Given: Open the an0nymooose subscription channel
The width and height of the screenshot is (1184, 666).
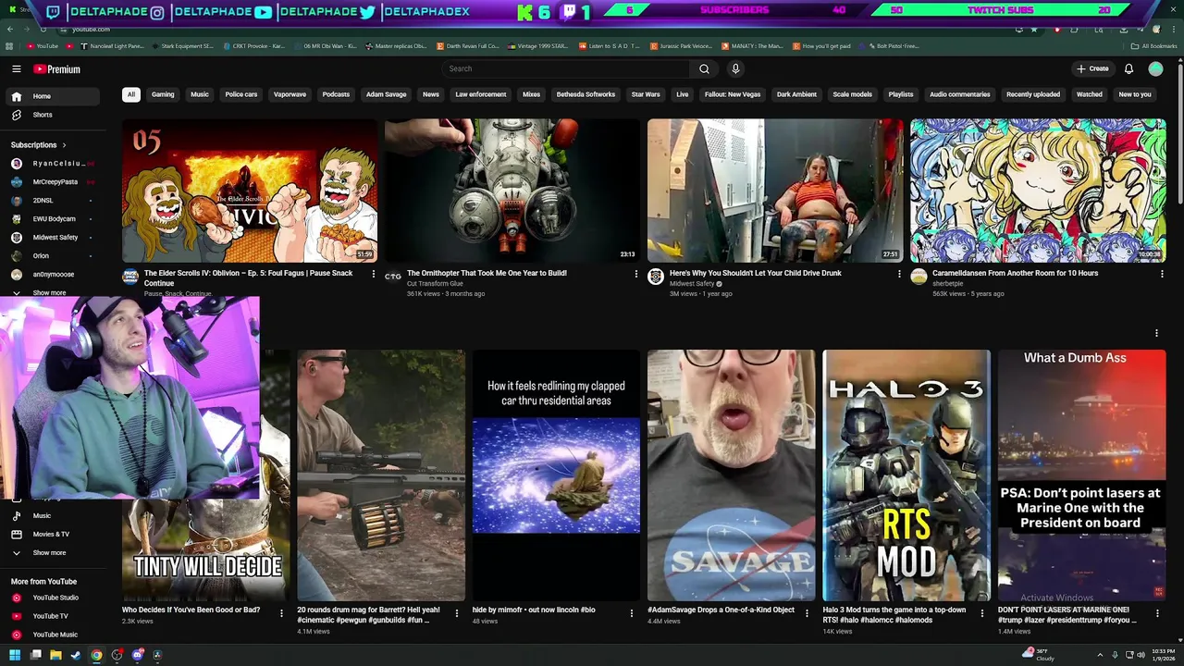Looking at the screenshot, I should (53, 275).
